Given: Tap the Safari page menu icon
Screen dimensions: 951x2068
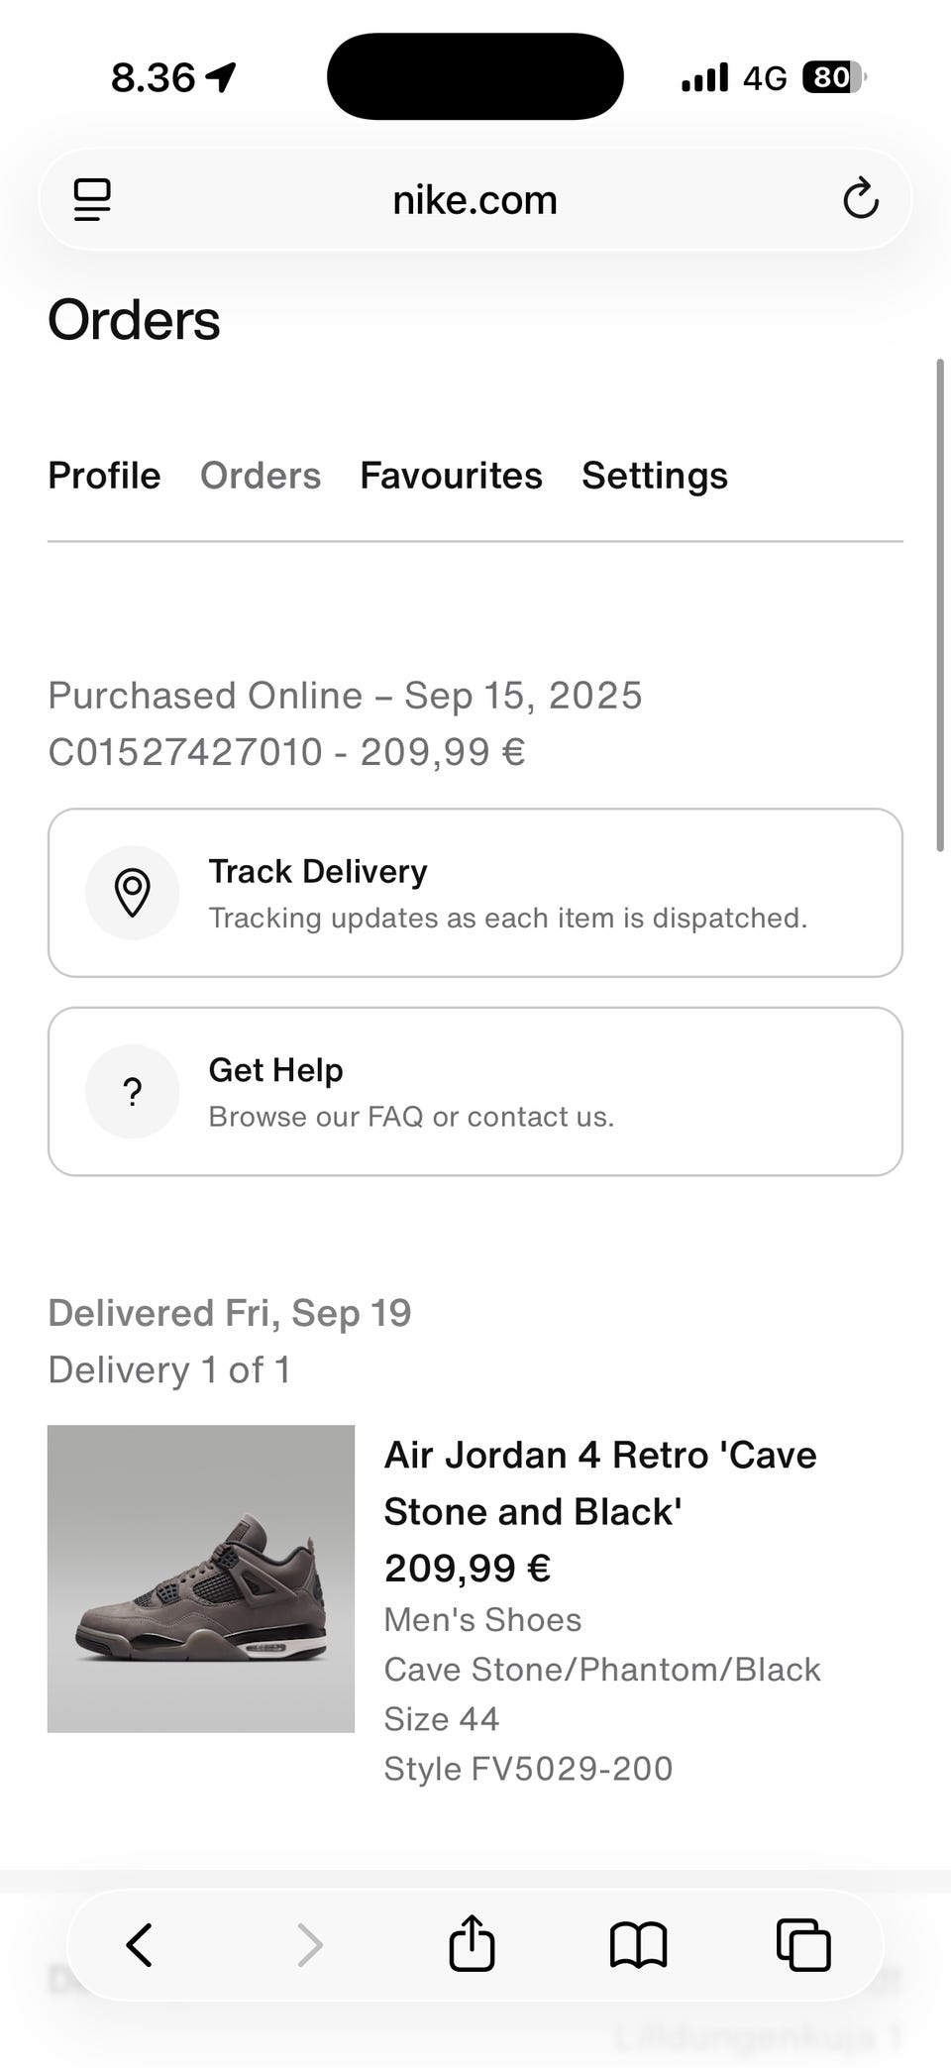Looking at the screenshot, I should [x=92, y=200].
